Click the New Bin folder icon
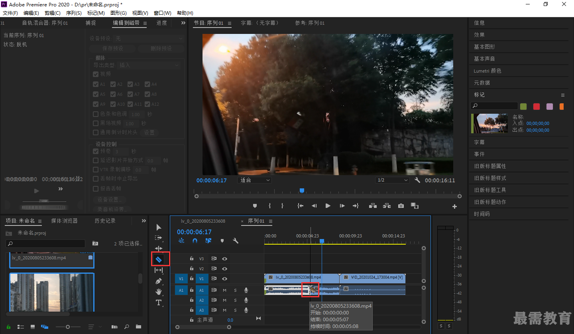 [x=138, y=327]
